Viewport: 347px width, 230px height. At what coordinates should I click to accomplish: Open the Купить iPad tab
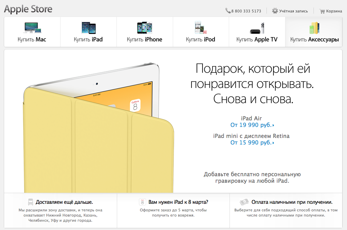[x=88, y=32]
